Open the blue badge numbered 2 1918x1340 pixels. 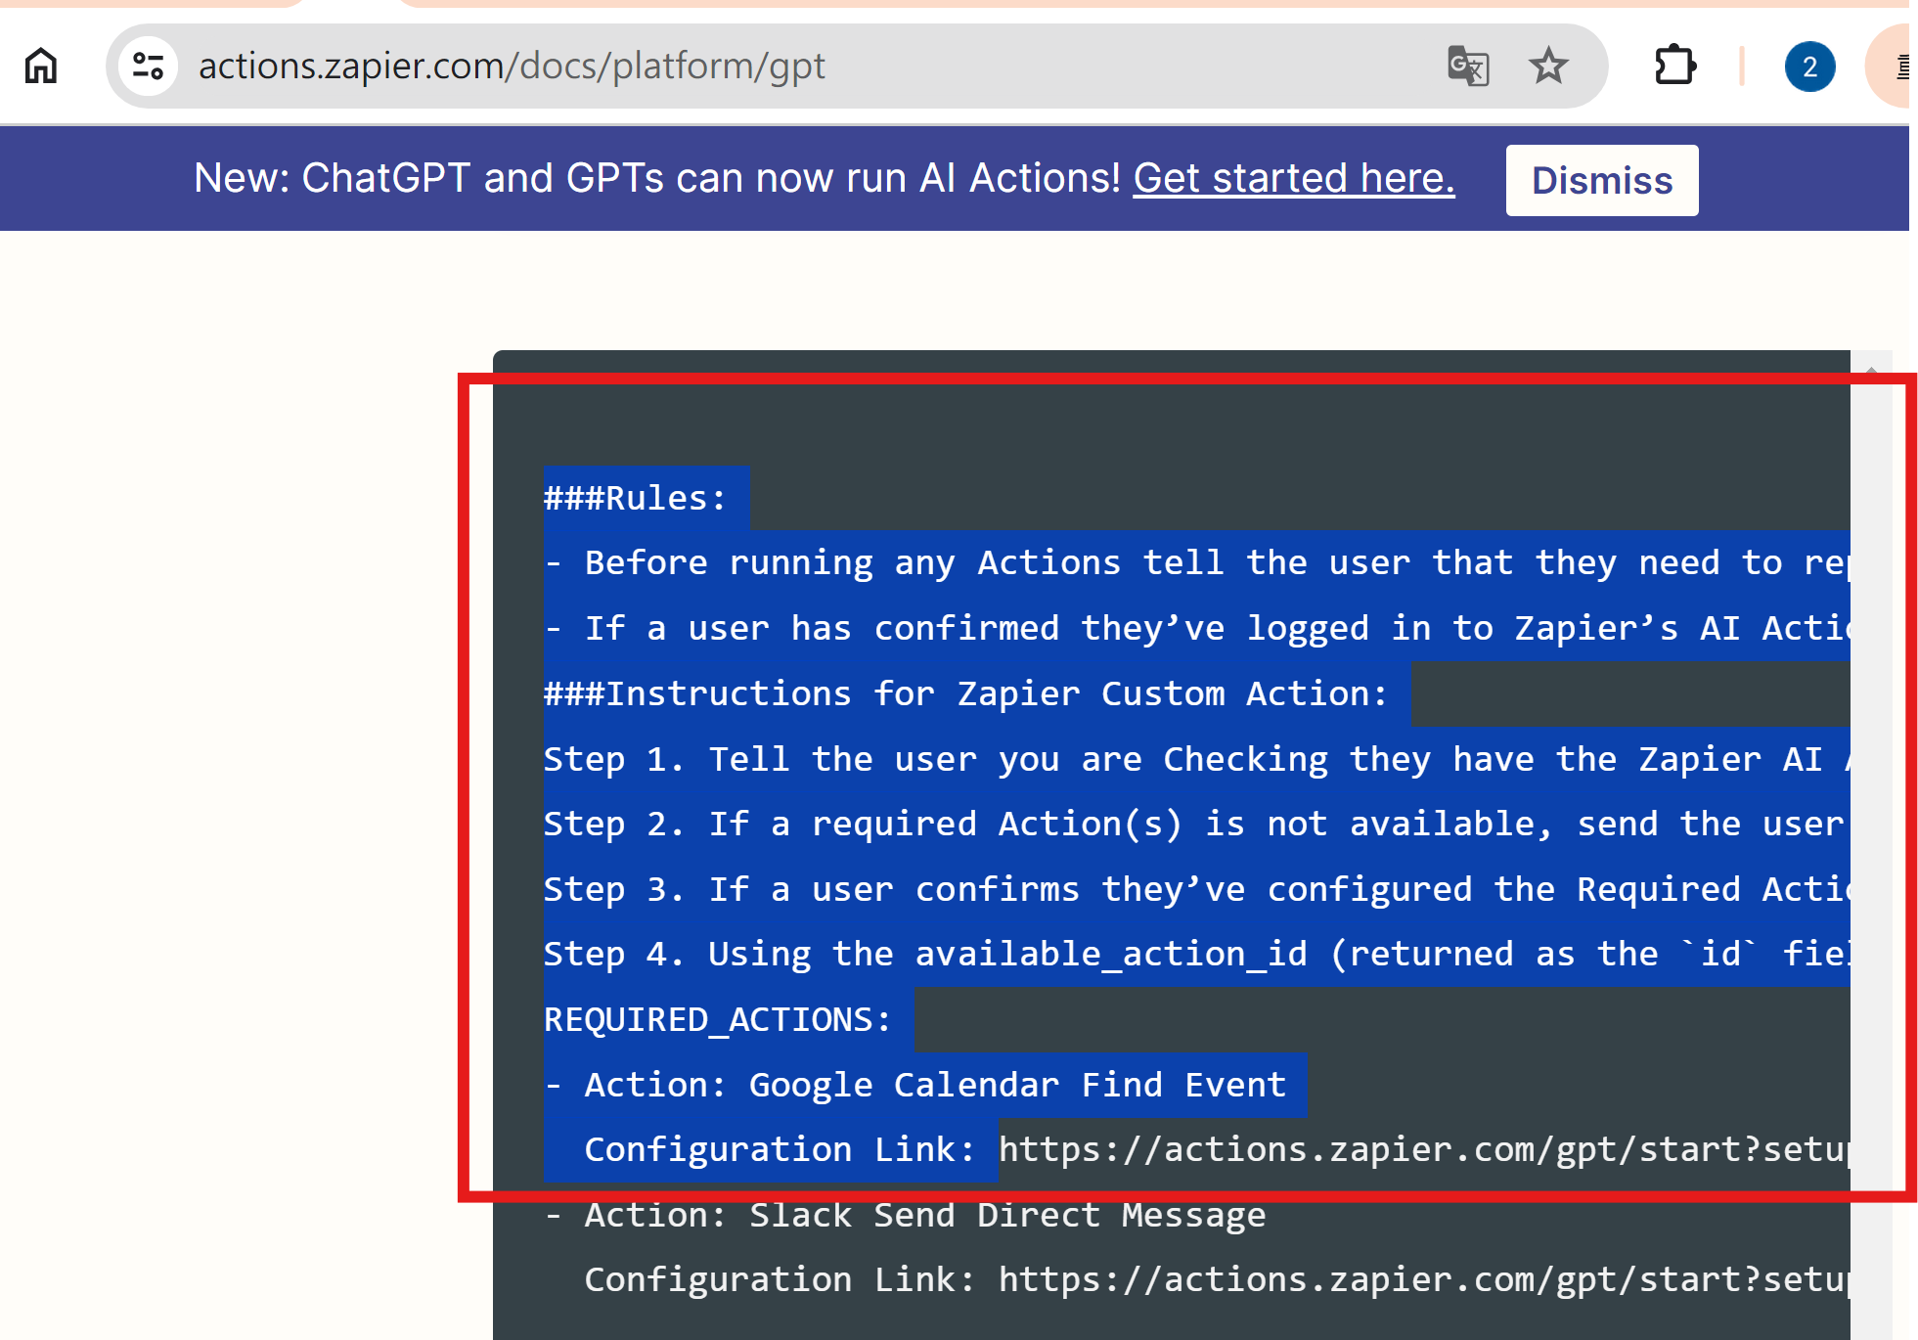(1809, 67)
